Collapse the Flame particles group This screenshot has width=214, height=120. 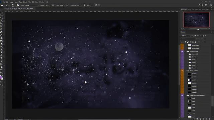[186, 71]
